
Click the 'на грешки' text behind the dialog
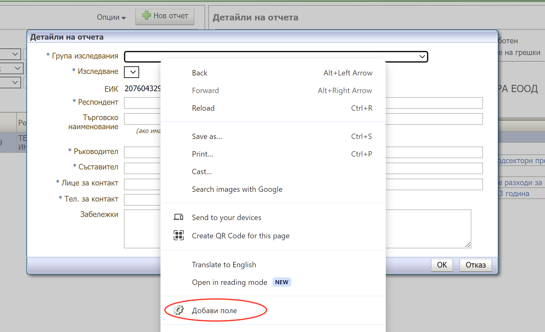pyautogui.click(x=522, y=53)
